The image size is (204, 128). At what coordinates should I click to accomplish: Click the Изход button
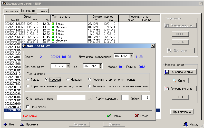click(190, 124)
